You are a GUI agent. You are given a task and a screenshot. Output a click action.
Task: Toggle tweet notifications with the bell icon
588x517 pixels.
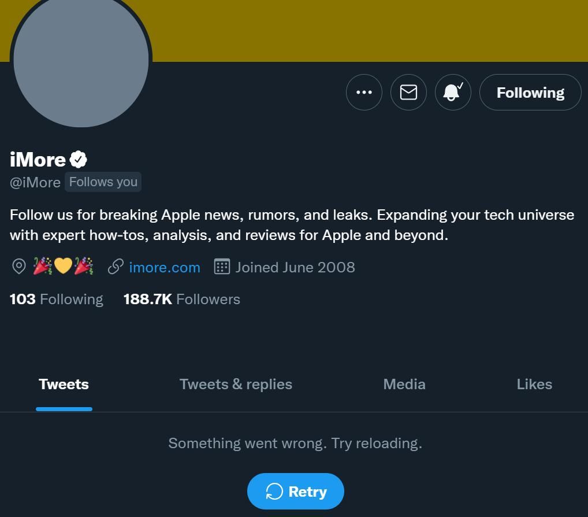point(453,92)
